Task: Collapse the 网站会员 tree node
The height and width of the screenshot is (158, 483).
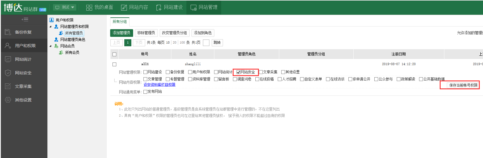Action: 50,46
